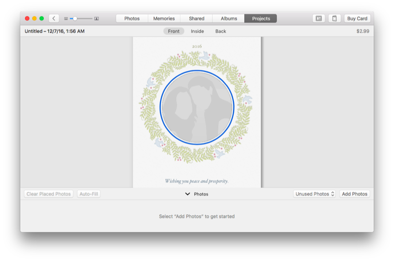
Task: Click the large zoom-in thumbnail icon
Action: click(97, 19)
